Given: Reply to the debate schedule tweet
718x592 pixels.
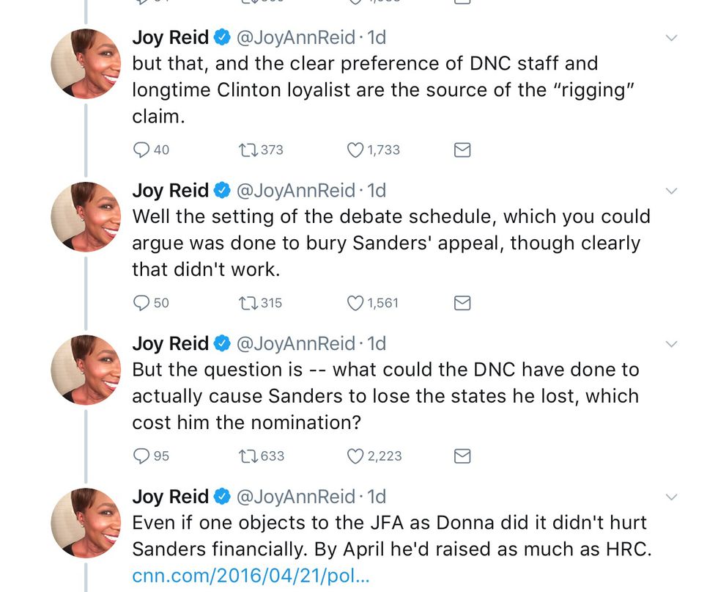Looking at the screenshot, I should click(x=141, y=303).
